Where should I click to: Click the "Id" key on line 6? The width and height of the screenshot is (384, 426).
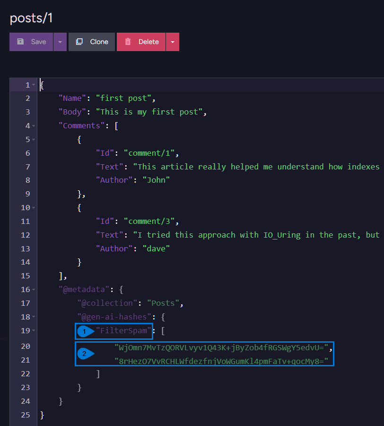105,153
